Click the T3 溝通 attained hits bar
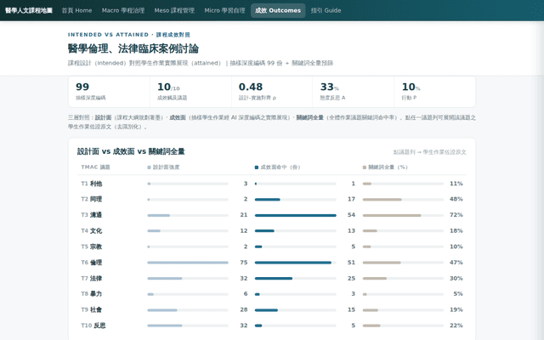The image size is (544, 340). tap(295, 215)
